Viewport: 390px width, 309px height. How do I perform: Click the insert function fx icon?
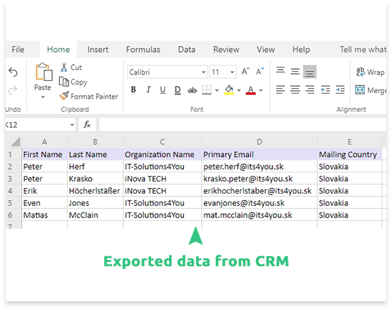[x=87, y=125]
